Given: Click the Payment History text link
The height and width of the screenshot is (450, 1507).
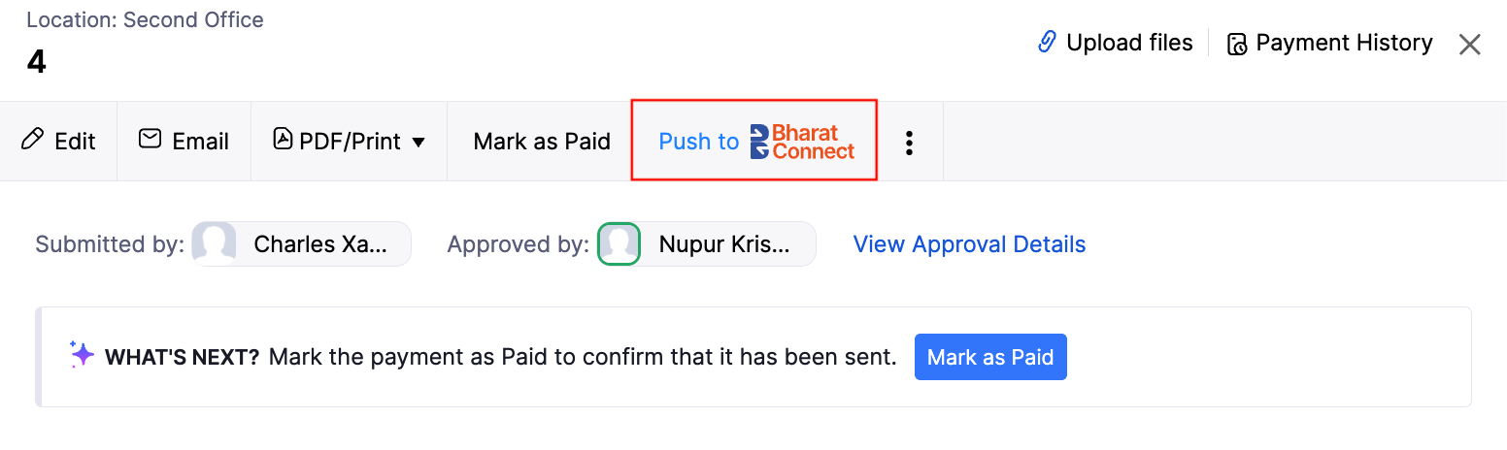Looking at the screenshot, I should click(x=1344, y=43).
